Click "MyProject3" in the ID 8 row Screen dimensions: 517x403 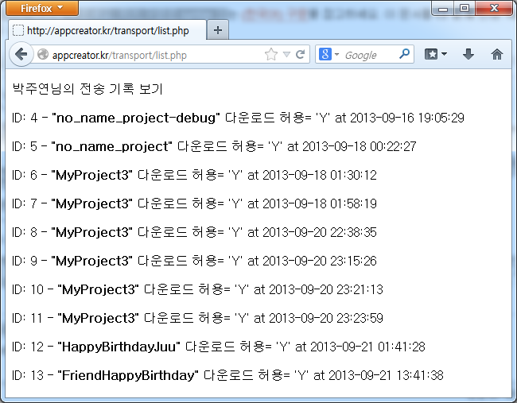pos(91,232)
